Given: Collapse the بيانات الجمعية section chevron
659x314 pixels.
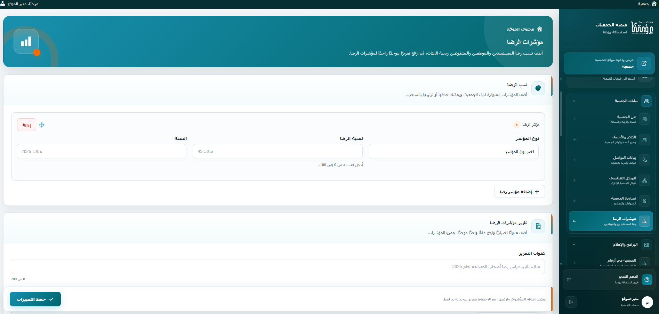Looking at the screenshot, I should (574, 101).
